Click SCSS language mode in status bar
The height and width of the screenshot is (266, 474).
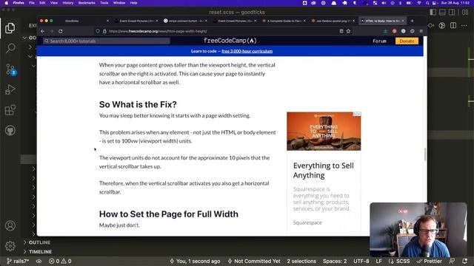[399, 261]
